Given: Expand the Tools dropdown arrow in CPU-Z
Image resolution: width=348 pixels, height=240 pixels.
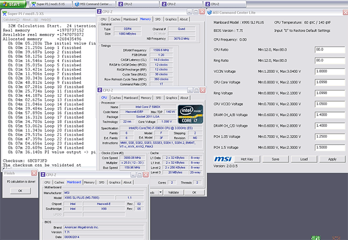Looking at the screenshot, I should (160, 192).
